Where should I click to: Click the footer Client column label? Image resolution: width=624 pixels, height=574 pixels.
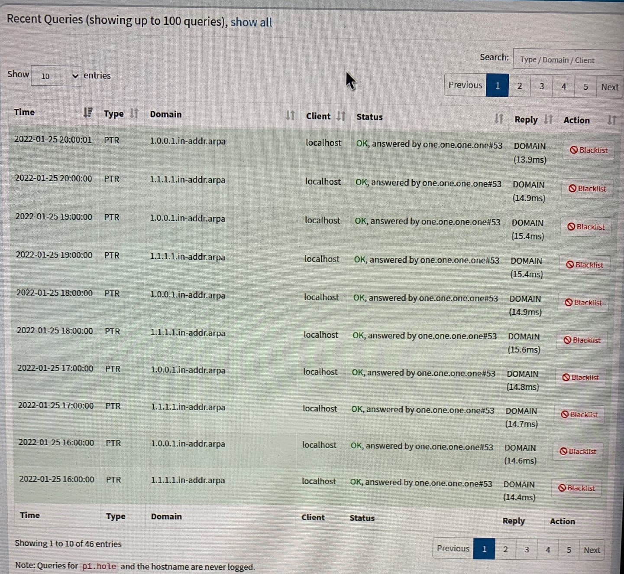[x=313, y=517]
